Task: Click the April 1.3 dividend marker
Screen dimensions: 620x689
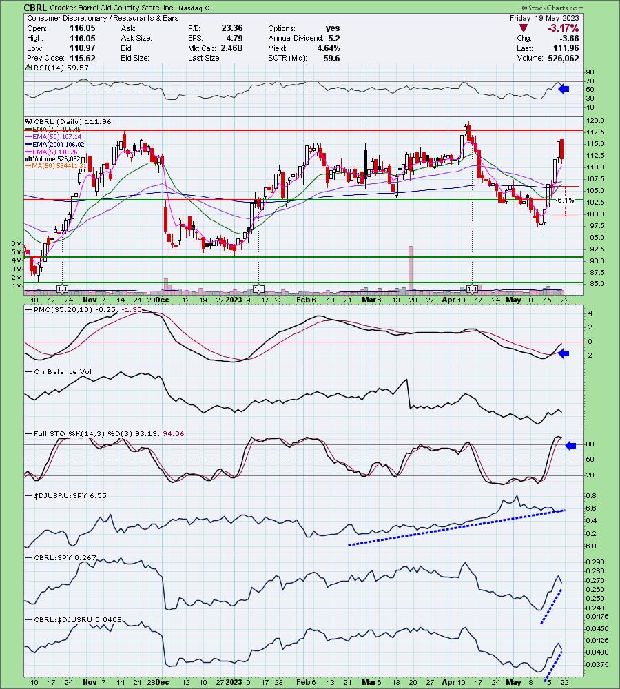Action: (x=472, y=289)
